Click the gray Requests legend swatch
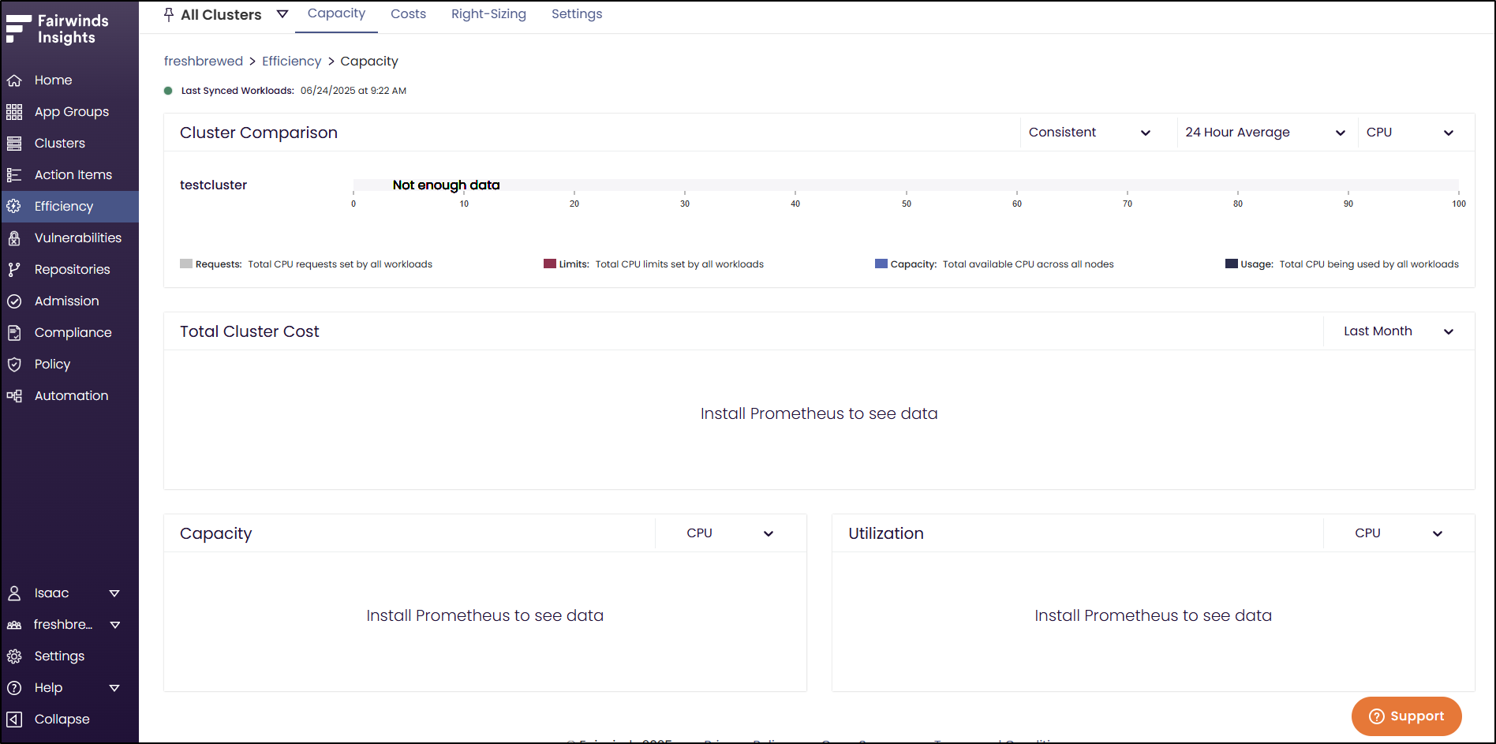This screenshot has width=1496, height=744. [x=186, y=264]
